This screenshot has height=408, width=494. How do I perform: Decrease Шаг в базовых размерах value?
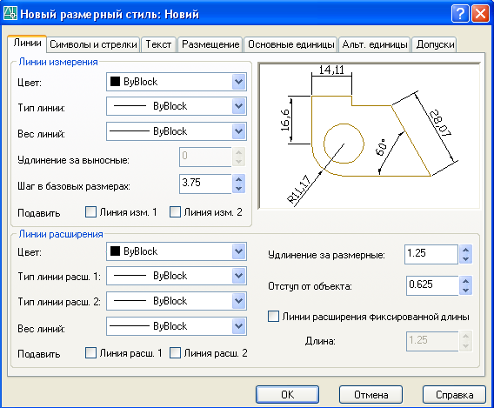point(239,189)
